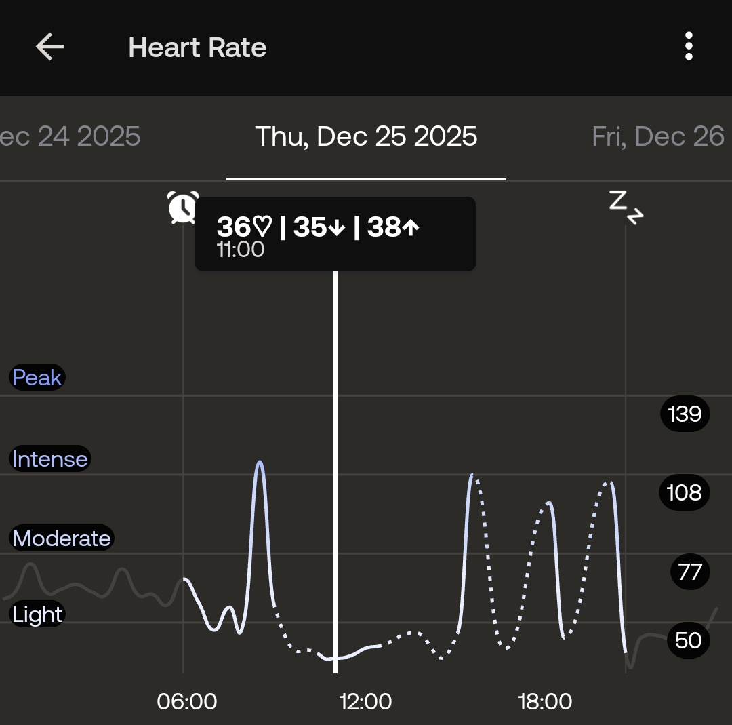This screenshot has height=725, width=732.
Task: Select the Thu, Dec 25 2025 heading
Action: tap(366, 136)
